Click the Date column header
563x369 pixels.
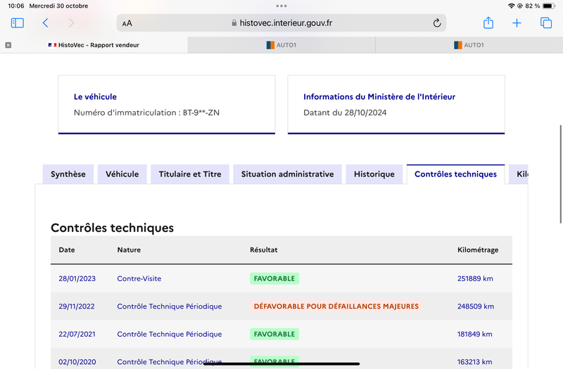click(x=67, y=250)
